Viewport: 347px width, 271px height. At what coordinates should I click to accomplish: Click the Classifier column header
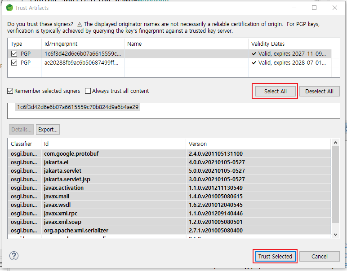coord(24,144)
